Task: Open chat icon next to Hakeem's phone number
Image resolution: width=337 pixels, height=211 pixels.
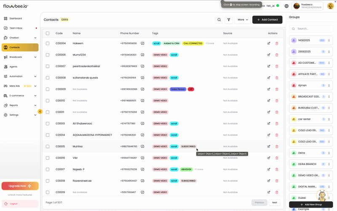Action: tap(143, 43)
